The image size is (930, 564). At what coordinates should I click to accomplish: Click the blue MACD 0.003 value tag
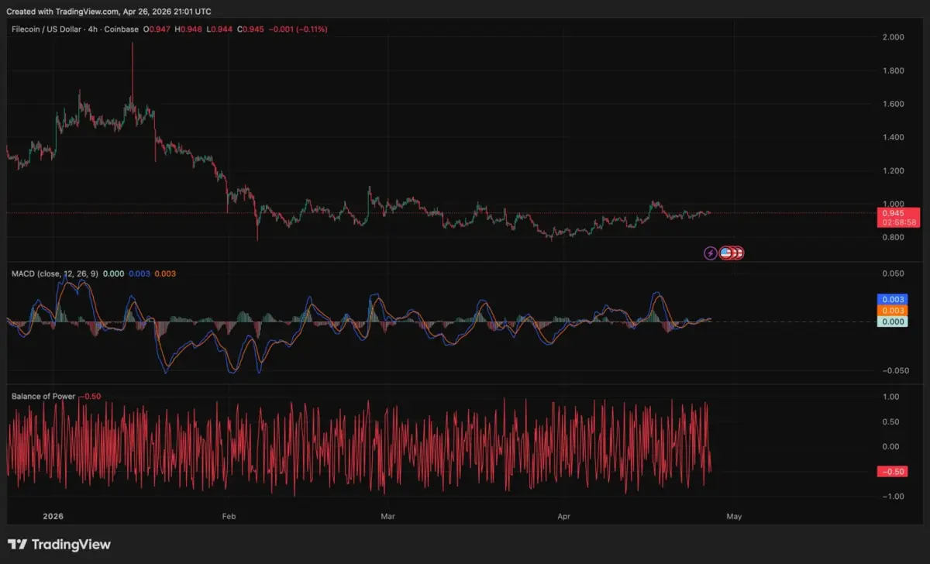pyautogui.click(x=891, y=299)
